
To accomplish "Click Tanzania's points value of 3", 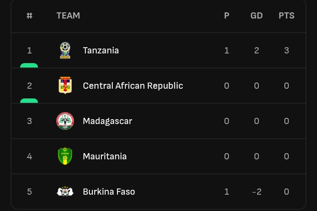I will (287, 50).
